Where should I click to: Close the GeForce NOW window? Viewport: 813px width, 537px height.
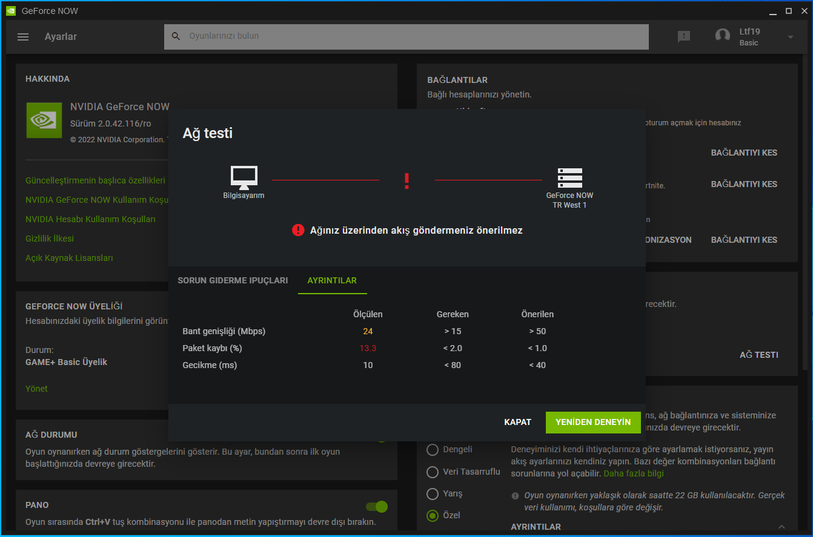(803, 11)
